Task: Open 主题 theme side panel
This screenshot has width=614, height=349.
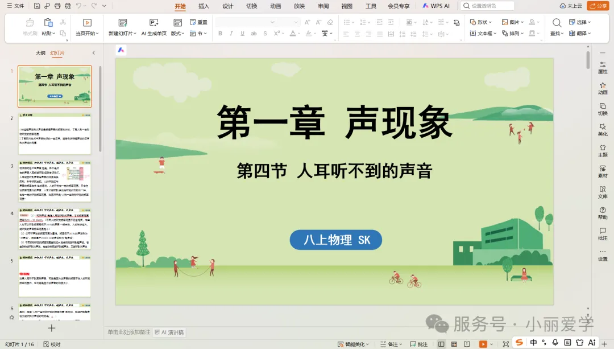Action: pyautogui.click(x=603, y=150)
